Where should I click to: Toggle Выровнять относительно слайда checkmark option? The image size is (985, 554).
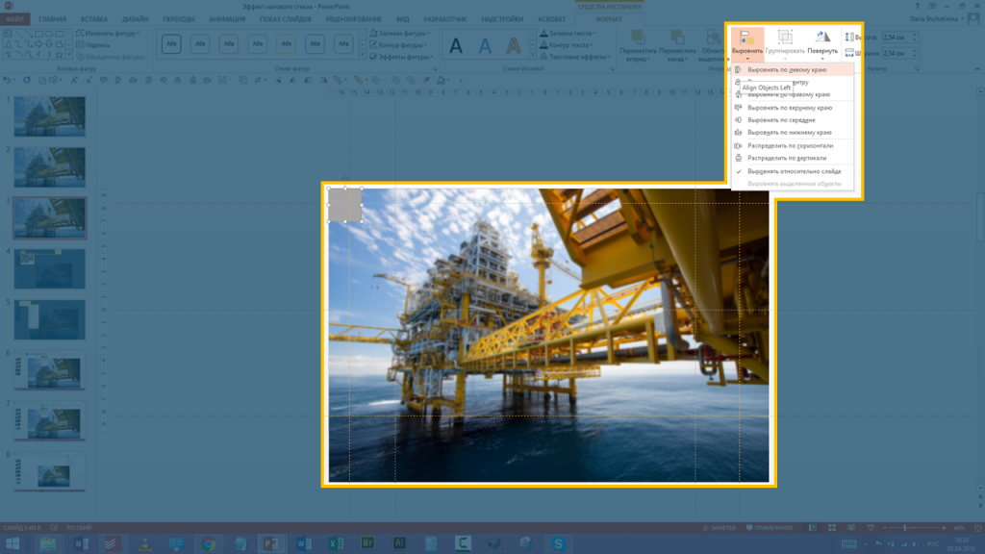[794, 171]
